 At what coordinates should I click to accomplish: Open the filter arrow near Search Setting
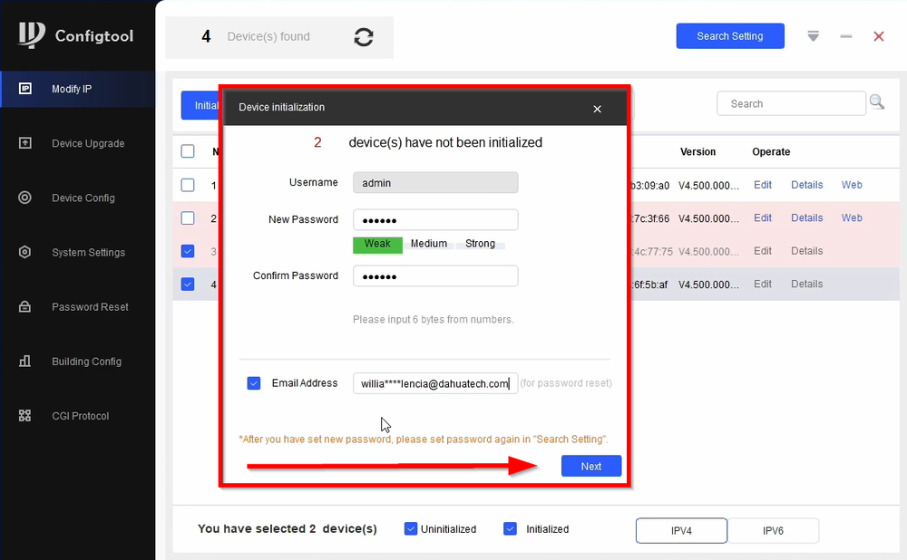coord(813,36)
